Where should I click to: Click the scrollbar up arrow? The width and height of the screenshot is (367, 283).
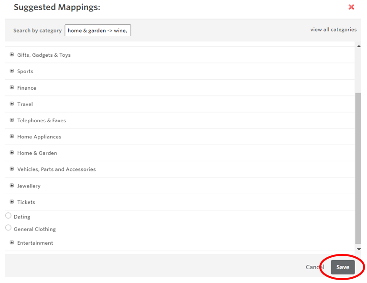click(358, 46)
